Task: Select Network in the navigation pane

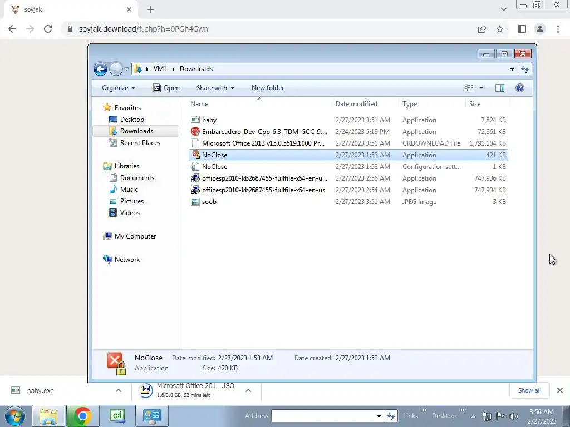Action: tap(121, 260)
